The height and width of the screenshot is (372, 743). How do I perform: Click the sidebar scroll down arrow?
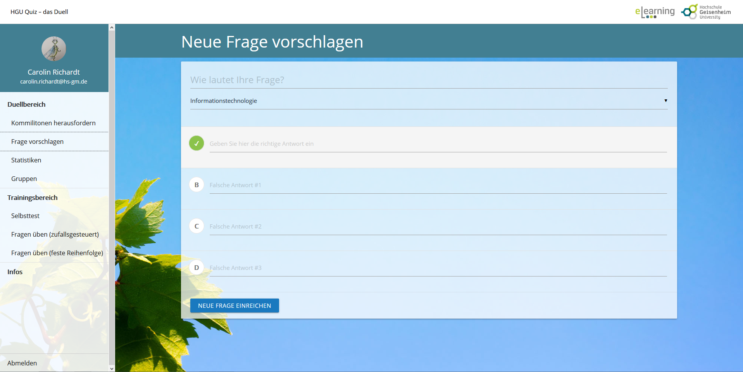pos(112,369)
